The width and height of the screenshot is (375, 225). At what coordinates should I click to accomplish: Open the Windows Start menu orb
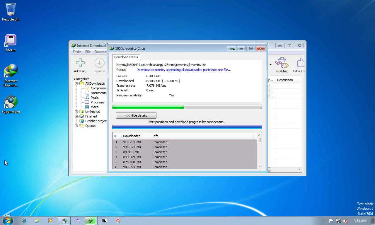click(x=8, y=220)
